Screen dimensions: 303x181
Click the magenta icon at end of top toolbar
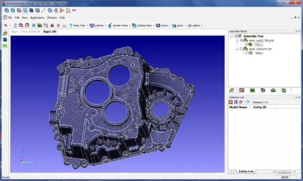tap(75, 10)
